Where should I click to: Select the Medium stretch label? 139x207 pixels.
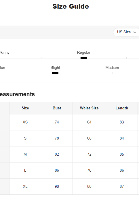point(112,67)
